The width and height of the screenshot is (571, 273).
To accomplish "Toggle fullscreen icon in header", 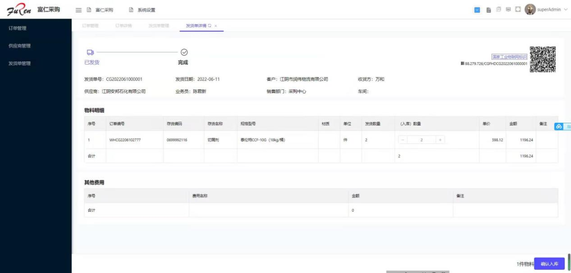I will coord(518,10).
